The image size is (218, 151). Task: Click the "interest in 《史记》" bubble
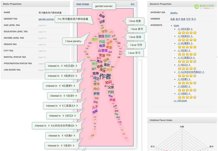(x=63, y=116)
